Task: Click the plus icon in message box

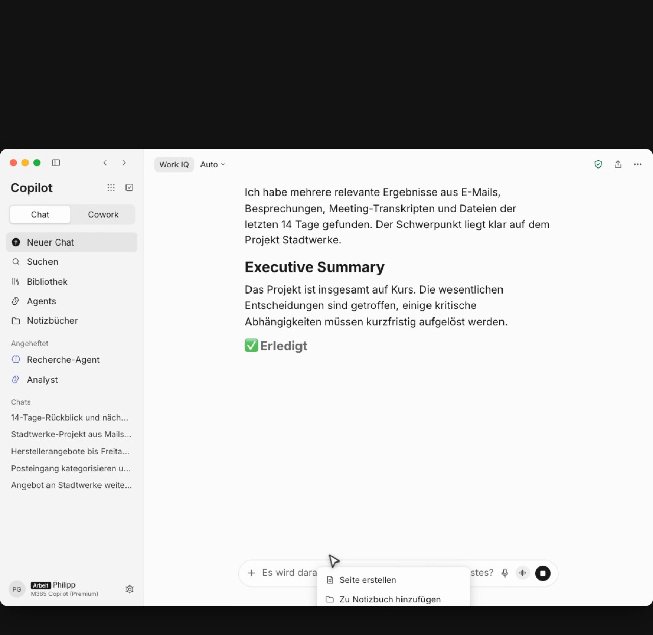Action: coord(251,573)
